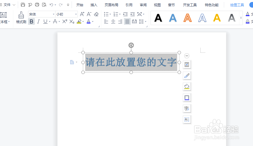The width and height of the screenshot is (253, 146).
Task: Increase font size with A+ icon
Action: [82, 14]
